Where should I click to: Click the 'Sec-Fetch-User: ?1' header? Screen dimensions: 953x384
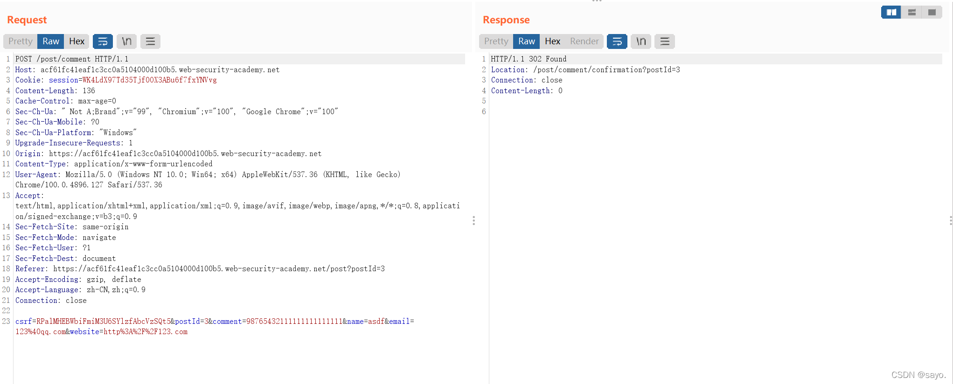pos(53,248)
